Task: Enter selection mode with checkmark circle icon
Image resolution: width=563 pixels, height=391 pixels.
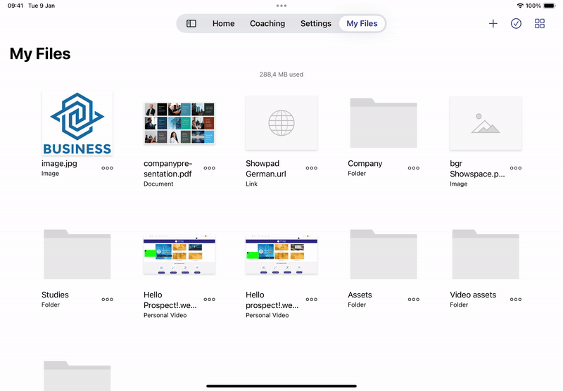Action: tap(516, 23)
